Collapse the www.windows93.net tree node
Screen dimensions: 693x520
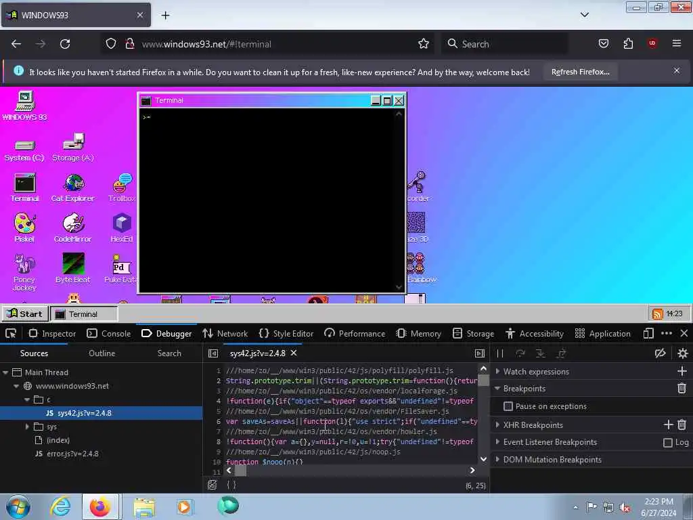point(16,386)
